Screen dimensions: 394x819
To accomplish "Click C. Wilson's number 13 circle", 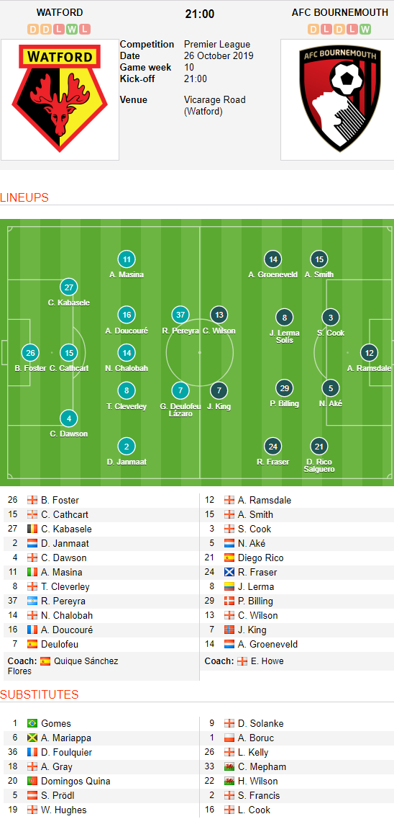I will pos(219,315).
